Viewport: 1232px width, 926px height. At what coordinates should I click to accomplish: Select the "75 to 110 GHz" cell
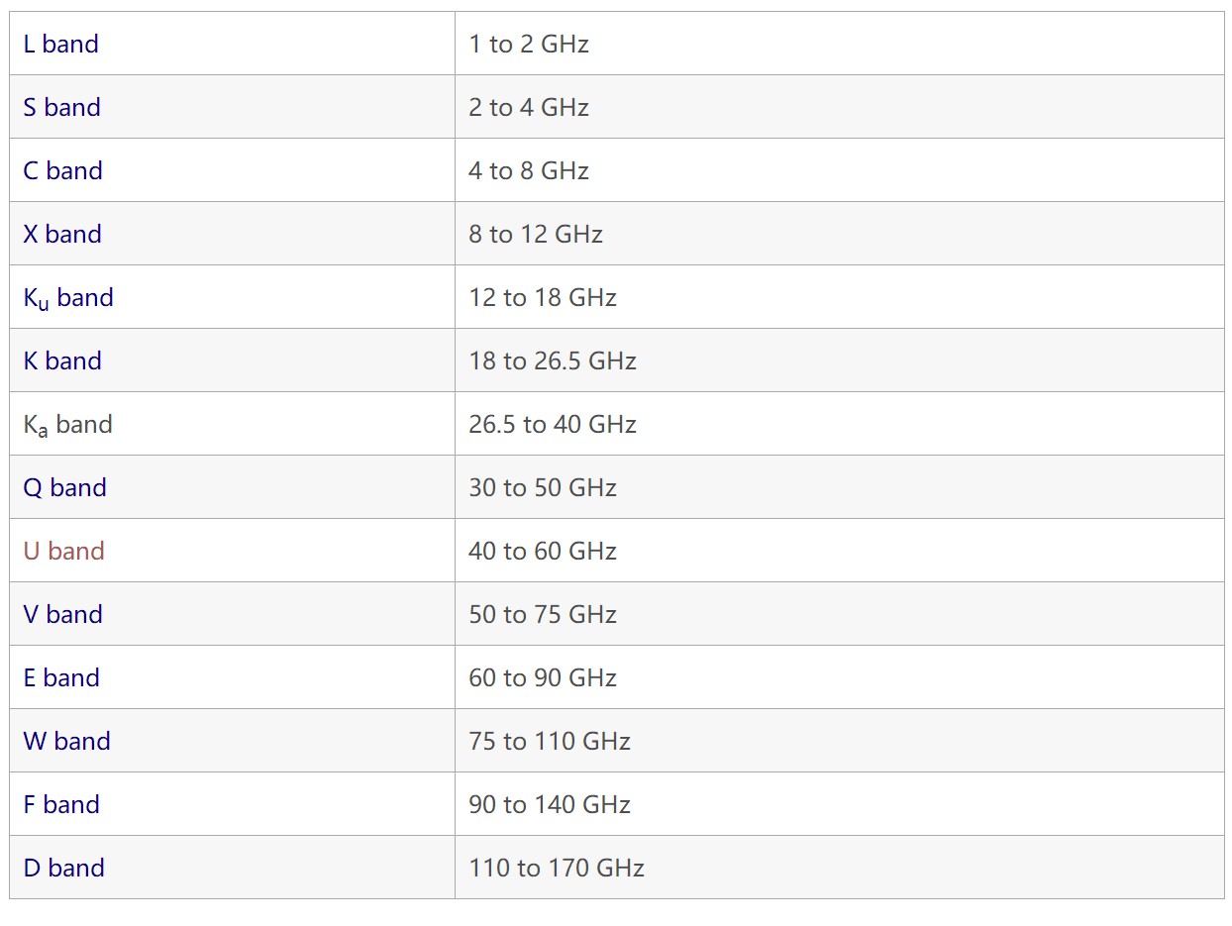tap(550, 741)
